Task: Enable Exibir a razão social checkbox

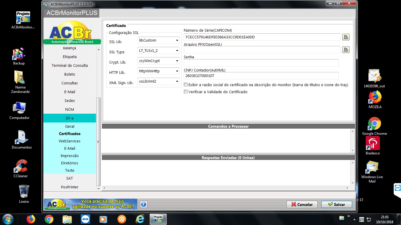Action: pyautogui.click(x=186, y=85)
